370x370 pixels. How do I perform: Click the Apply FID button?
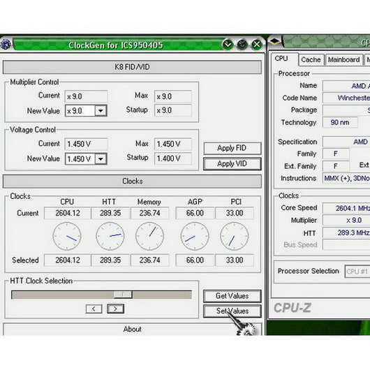(x=232, y=148)
